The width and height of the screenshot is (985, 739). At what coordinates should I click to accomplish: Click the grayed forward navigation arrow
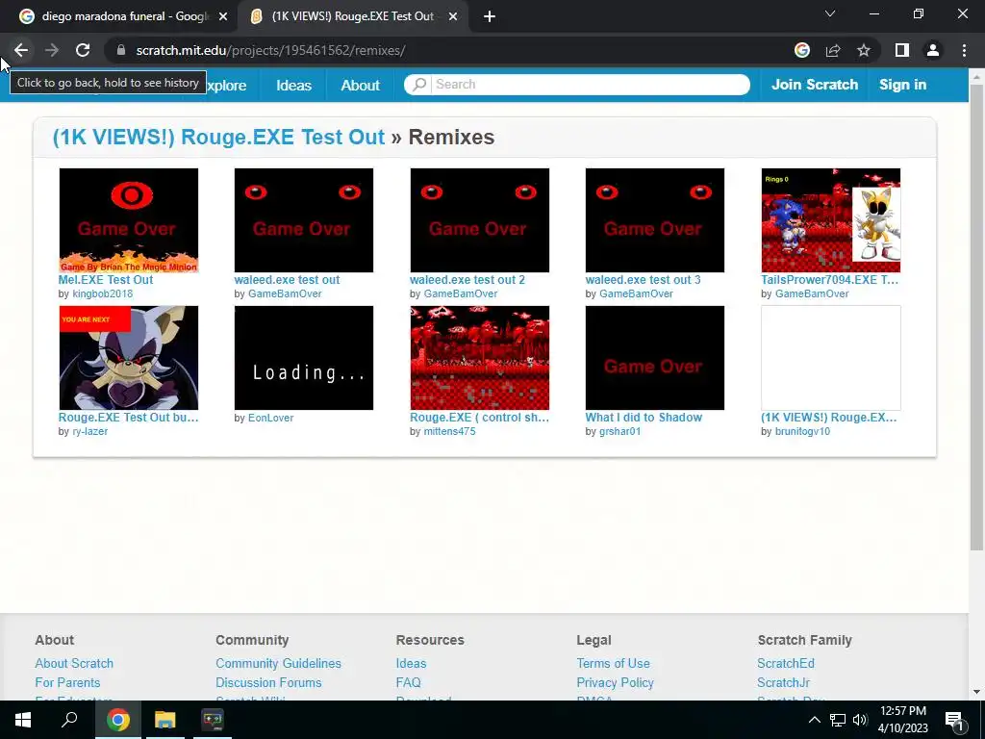pos(52,50)
